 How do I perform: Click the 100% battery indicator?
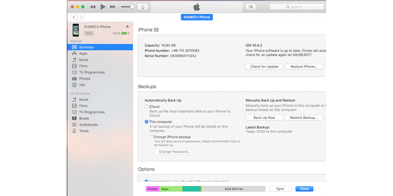point(121,33)
